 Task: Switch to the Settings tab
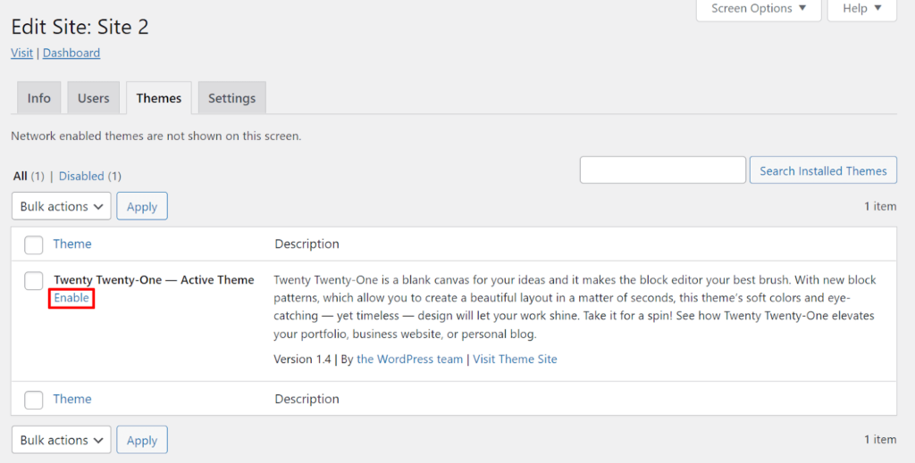click(x=231, y=98)
